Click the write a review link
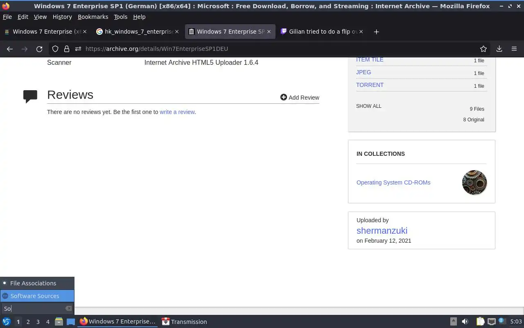Image resolution: width=524 pixels, height=328 pixels. (x=177, y=112)
